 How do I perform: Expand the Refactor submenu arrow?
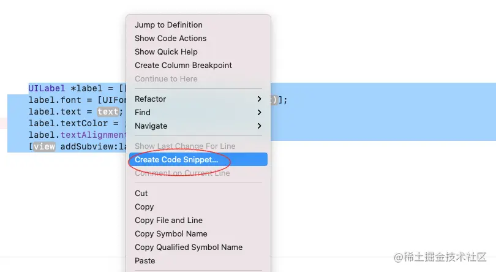coord(260,99)
